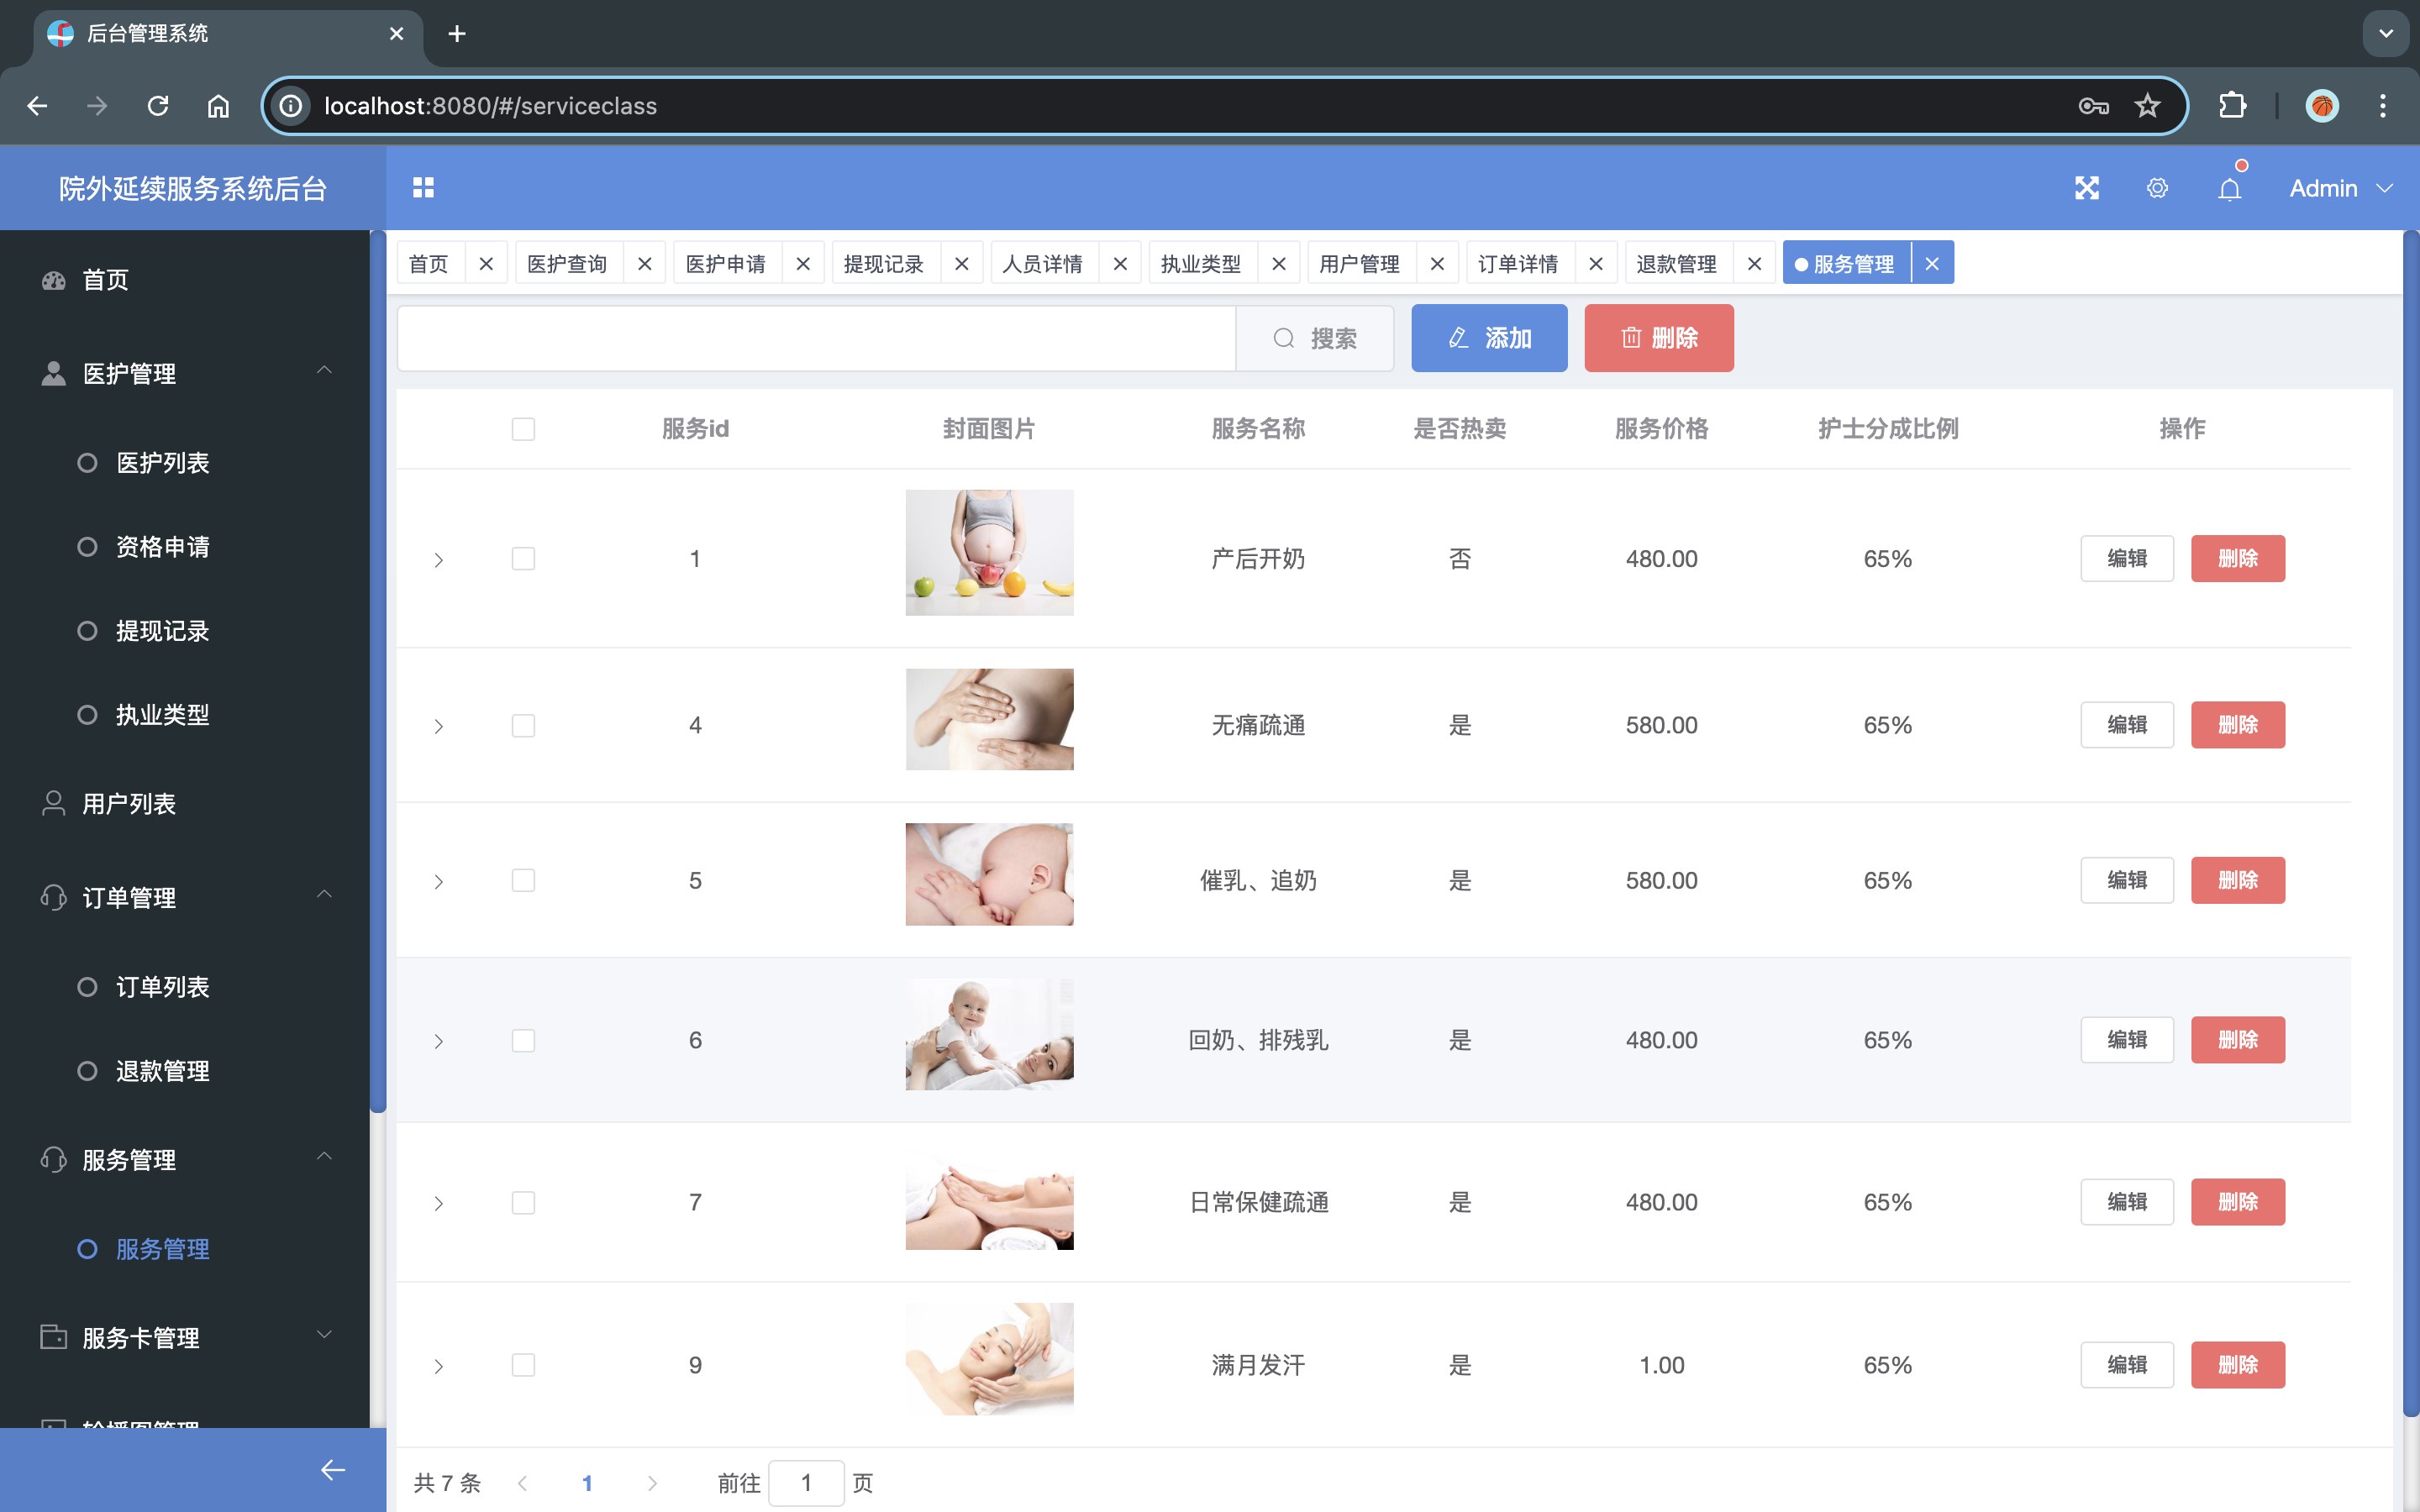Close the 用户管理 tag
The image size is (2420, 1512).
tap(1437, 264)
